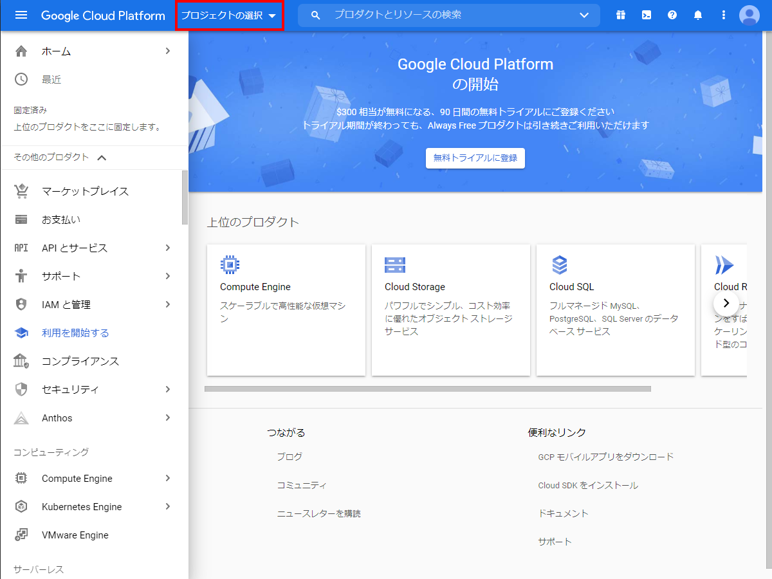Click the IAM と管理 shield icon
772x579 pixels.
[21, 304]
